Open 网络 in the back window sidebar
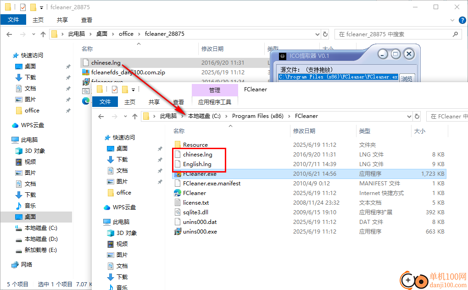 (x=26, y=264)
